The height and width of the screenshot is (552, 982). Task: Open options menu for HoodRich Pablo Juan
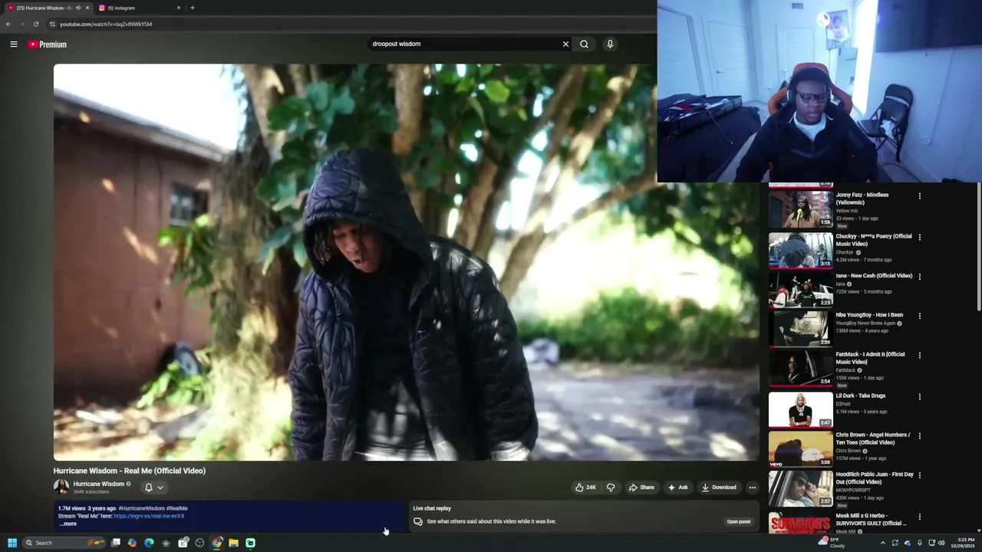click(920, 476)
